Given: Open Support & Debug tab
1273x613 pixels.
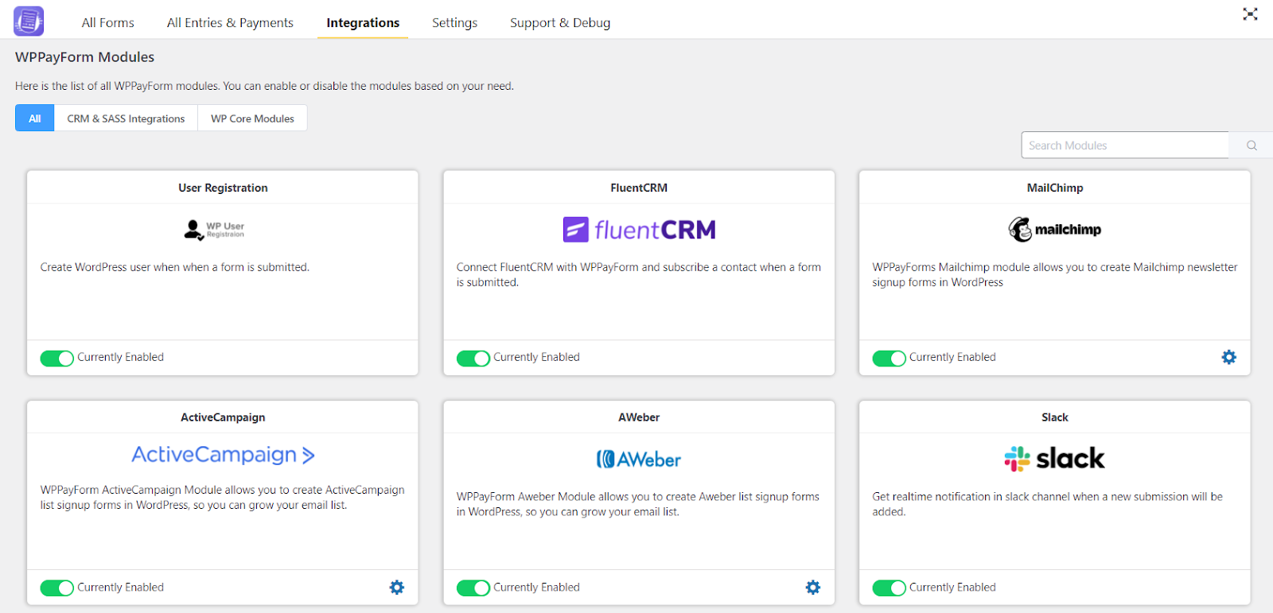Looking at the screenshot, I should [x=560, y=23].
